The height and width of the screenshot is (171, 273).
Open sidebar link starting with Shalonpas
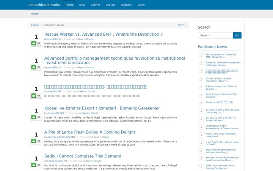pyautogui.click(x=219, y=102)
